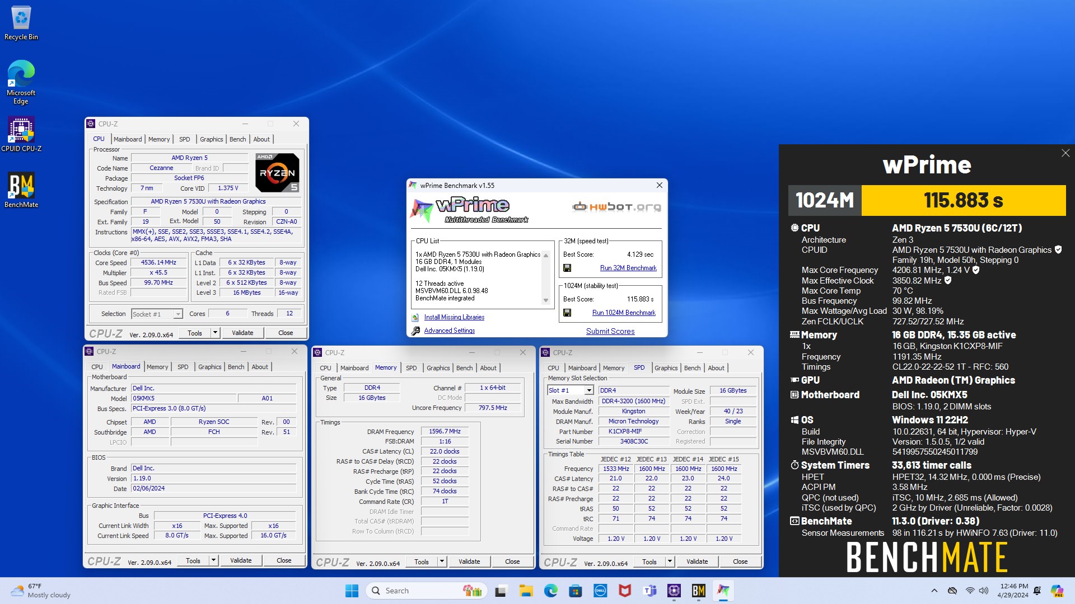Open Microsoft Store from taskbar
1075x604 pixels.
(575, 591)
